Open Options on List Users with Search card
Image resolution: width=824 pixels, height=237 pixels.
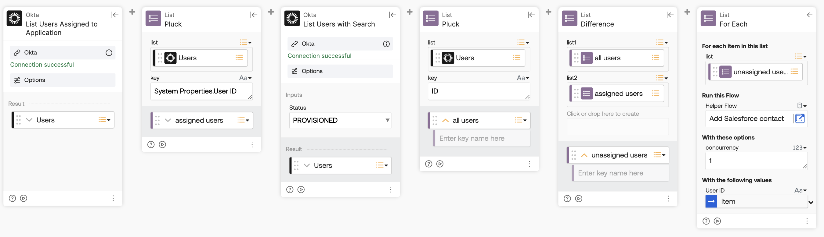click(x=340, y=71)
